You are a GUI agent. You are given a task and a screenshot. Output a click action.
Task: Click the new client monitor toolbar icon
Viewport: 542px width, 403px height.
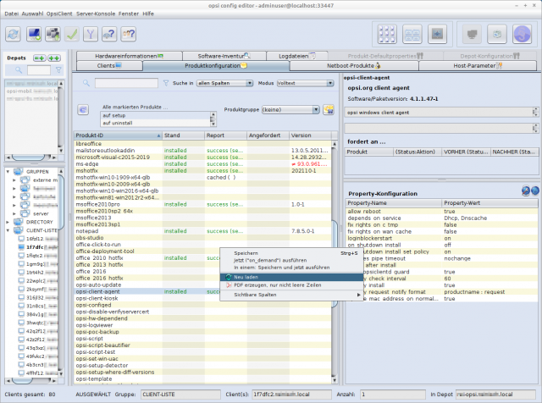(34, 34)
